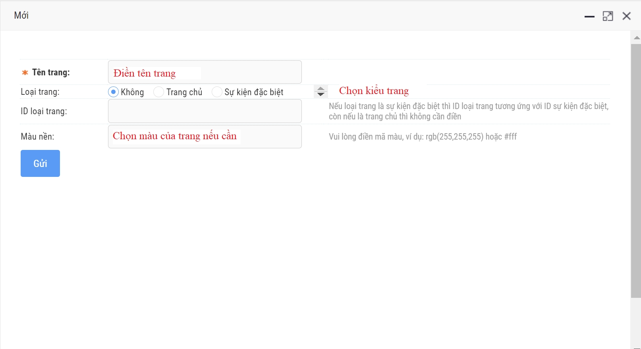Click the down arrow beside page type options
Screen dimensions: 641x349
coord(321,94)
